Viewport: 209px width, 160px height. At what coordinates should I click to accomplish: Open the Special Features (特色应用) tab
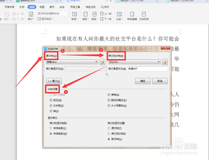pyautogui.click(x=90, y=7)
